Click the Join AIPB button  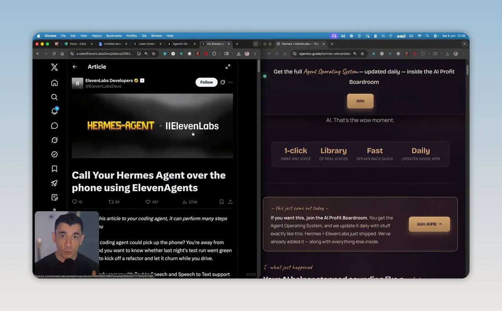point(429,224)
